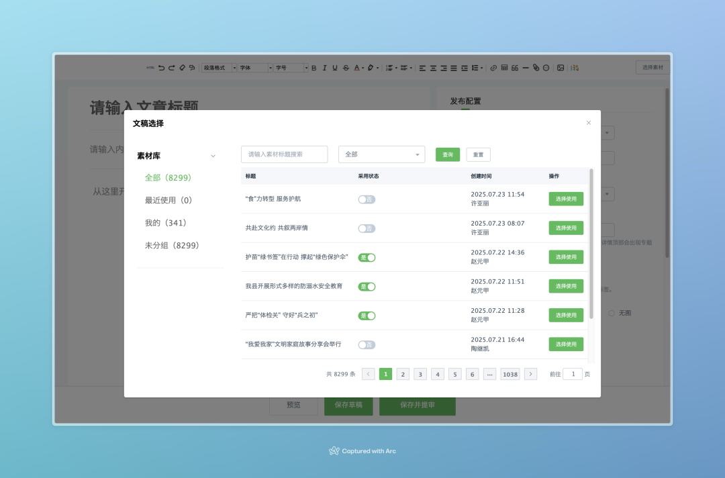This screenshot has width=725, height=478.
Task: Click the Redo icon in the toolbar
Action: [171, 67]
